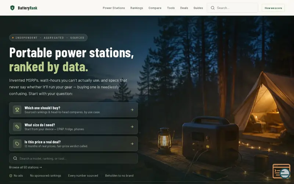Open the Guides menu

[x=198, y=8]
